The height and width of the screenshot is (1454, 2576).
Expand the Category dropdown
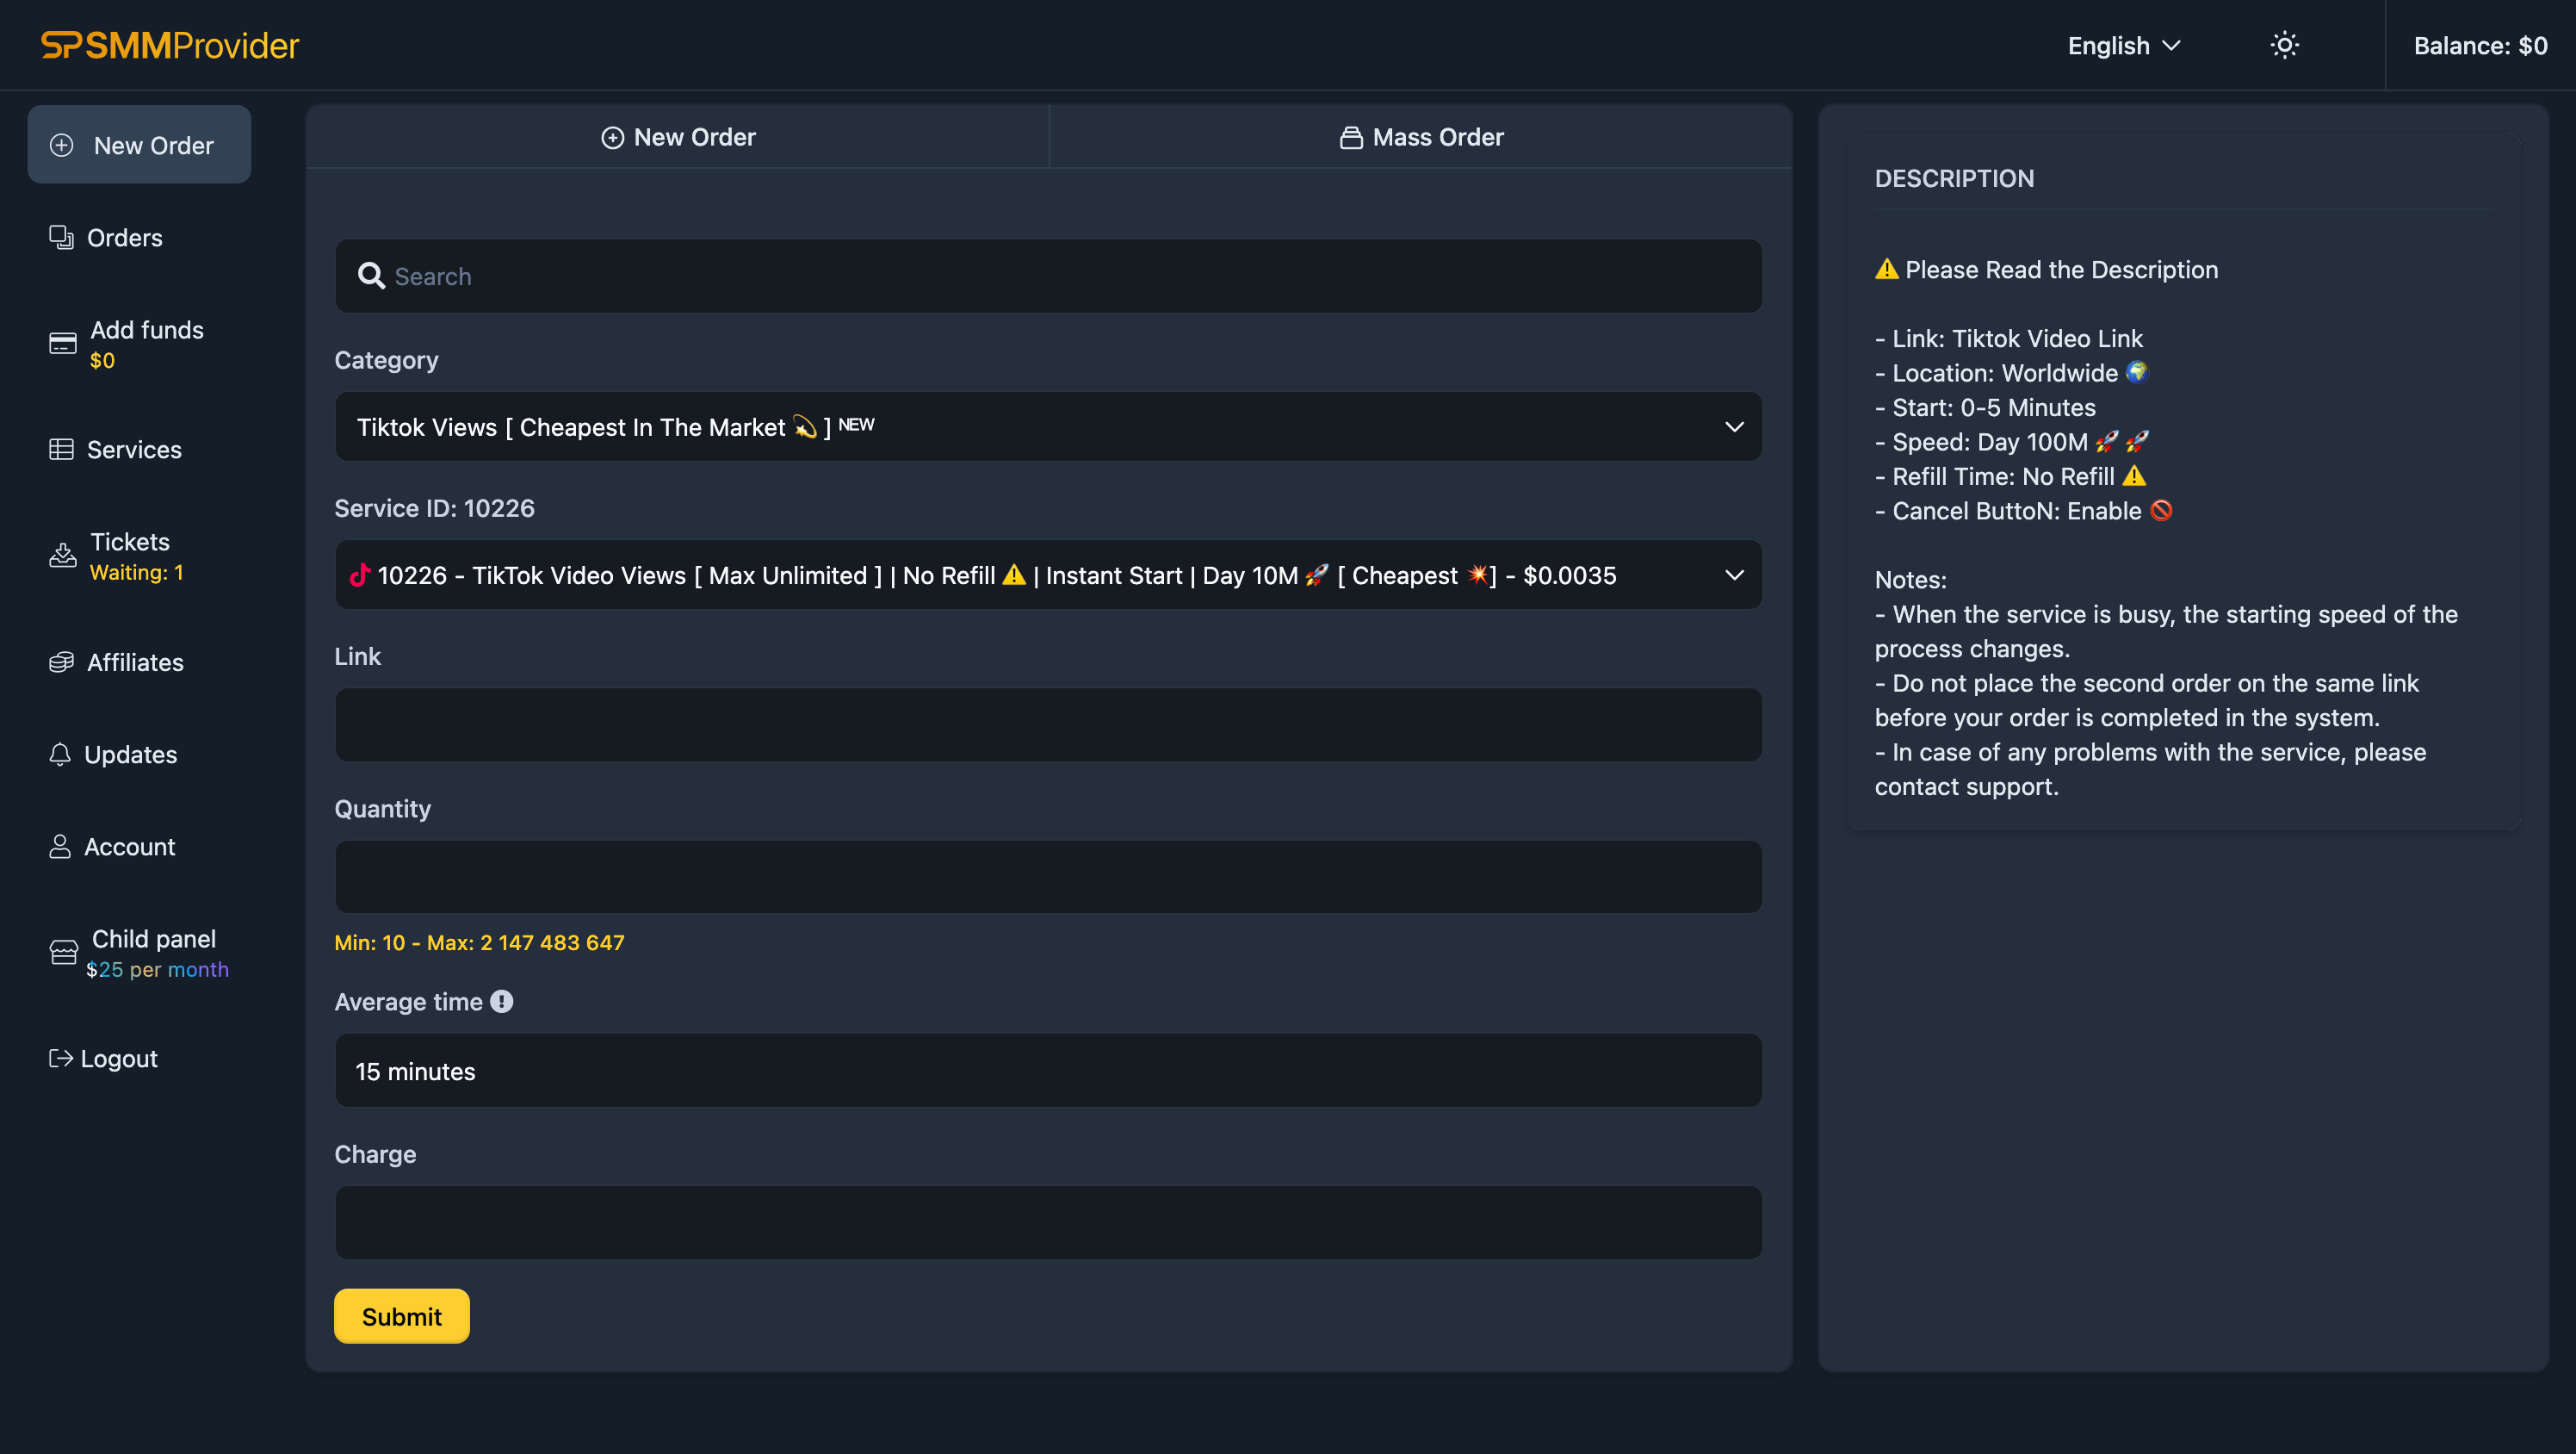coord(1047,426)
